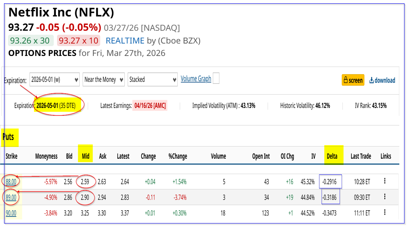Sort table by Strike column header

click(x=11, y=156)
